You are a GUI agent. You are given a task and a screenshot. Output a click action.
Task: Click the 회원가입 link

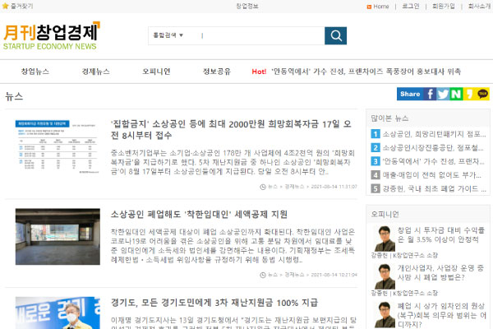pos(444,7)
